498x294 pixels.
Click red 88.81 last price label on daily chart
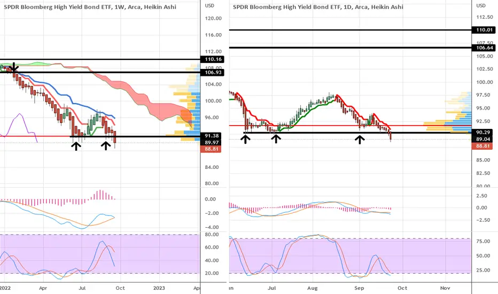click(483, 146)
